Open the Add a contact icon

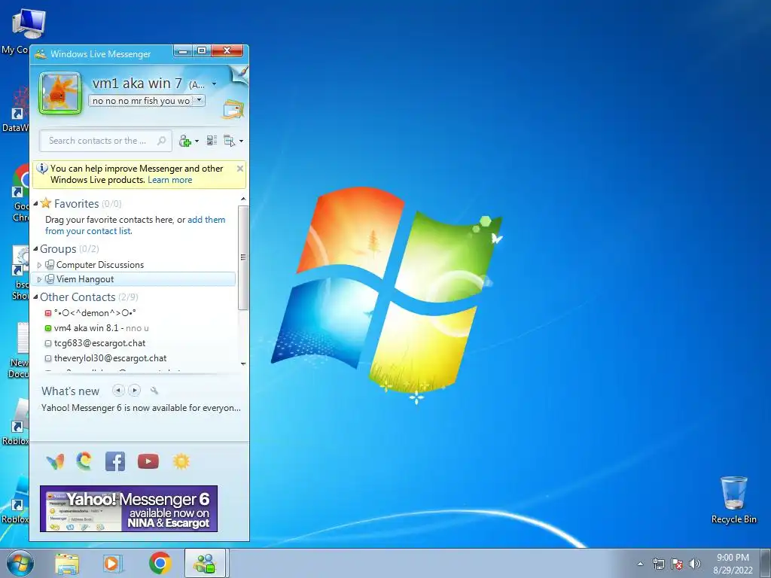tap(185, 141)
